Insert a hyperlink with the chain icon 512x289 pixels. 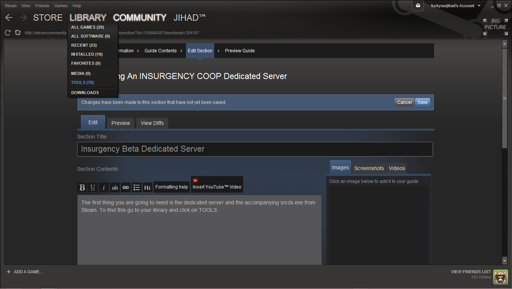126,187
